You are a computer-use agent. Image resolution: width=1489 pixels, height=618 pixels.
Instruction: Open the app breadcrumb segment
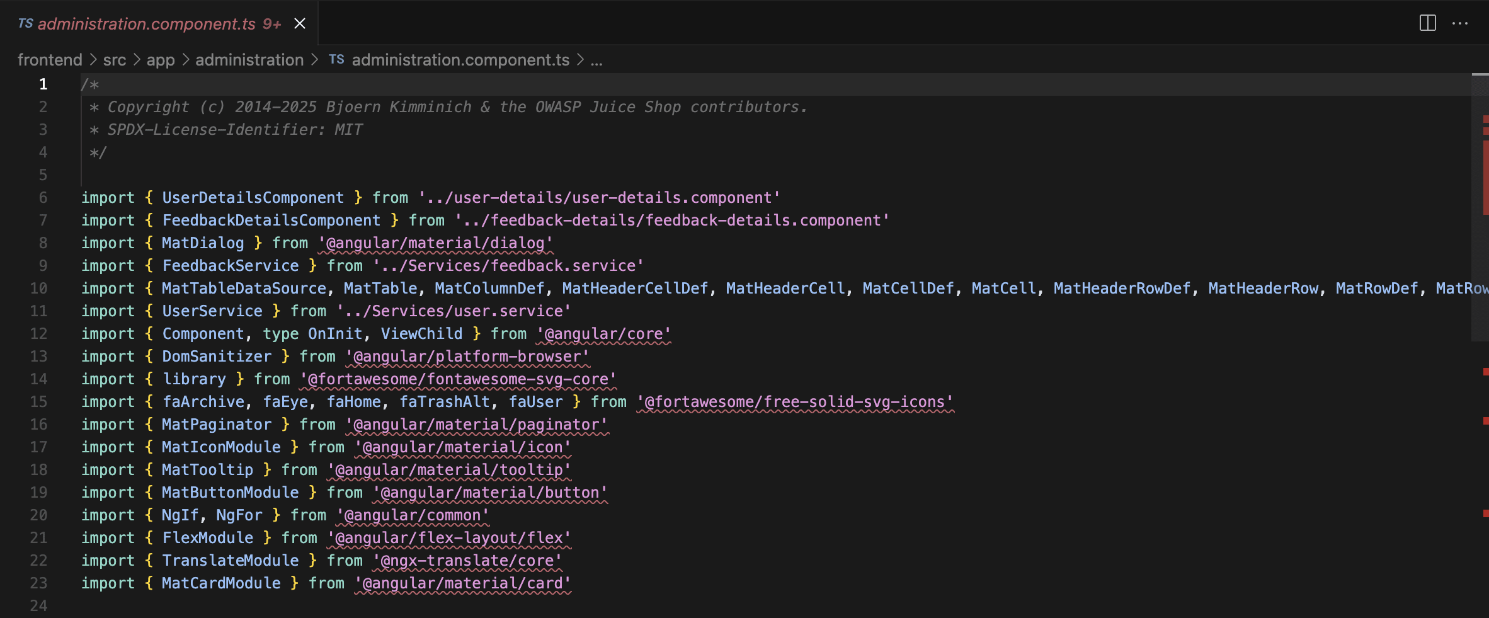coord(161,60)
